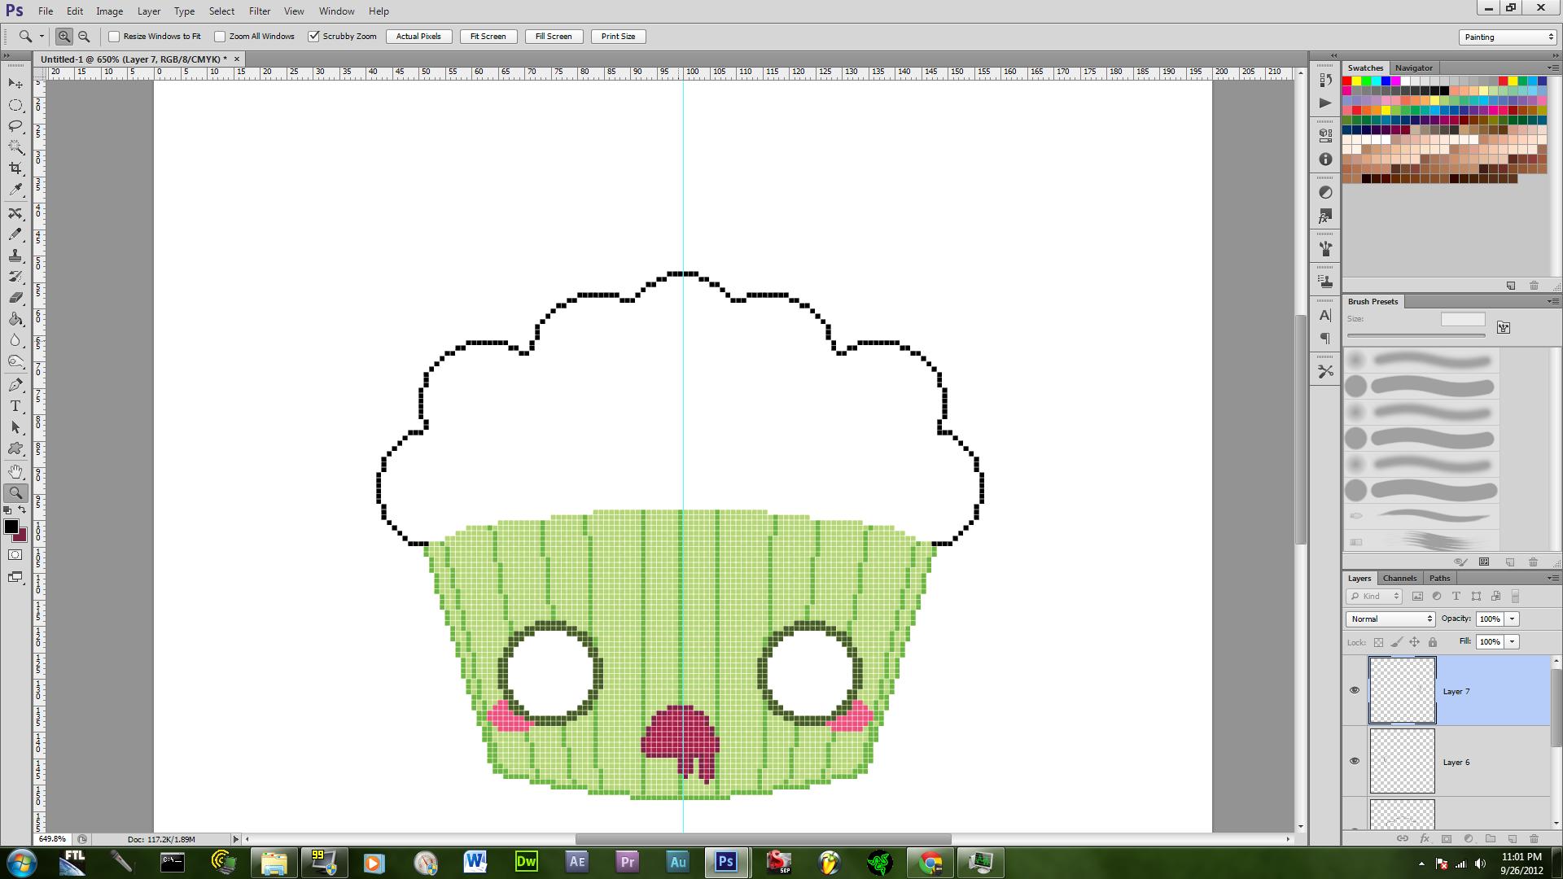
Task: Toggle lock transparent pixels
Action: click(1378, 642)
